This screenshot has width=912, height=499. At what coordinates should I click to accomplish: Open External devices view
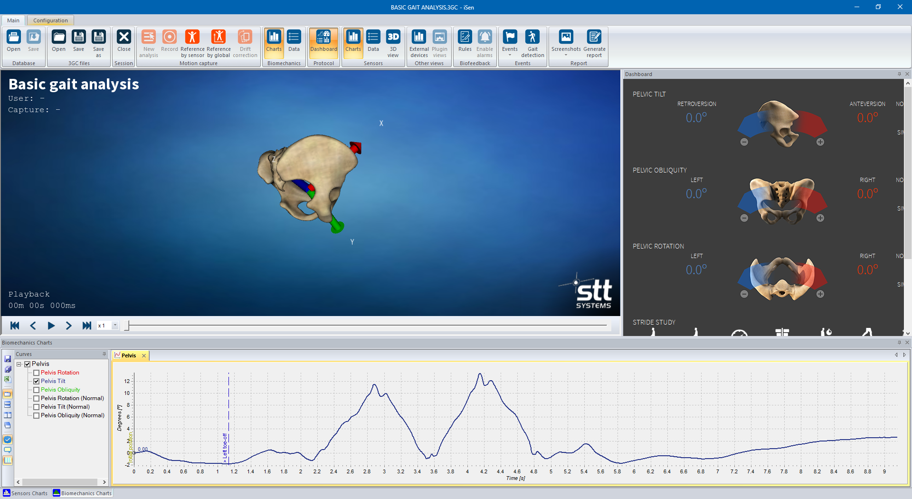(x=419, y=44)
